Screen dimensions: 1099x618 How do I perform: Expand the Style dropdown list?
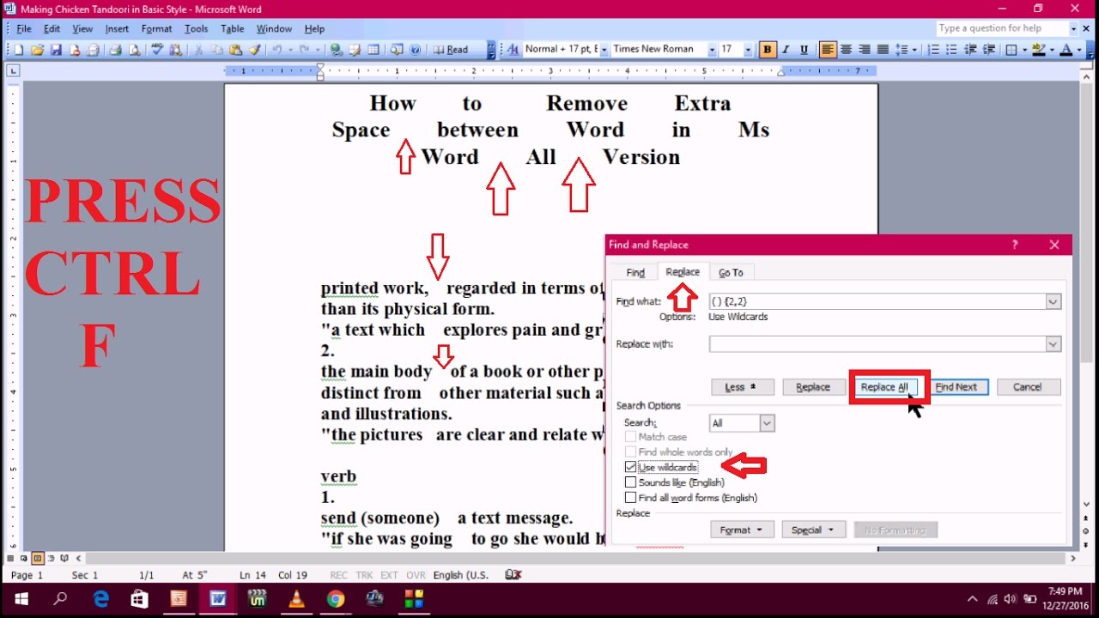pos(605,50)
